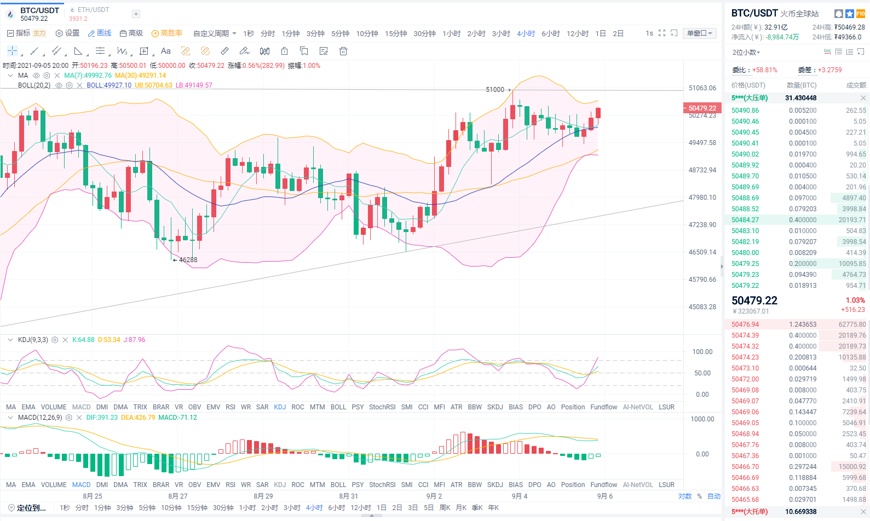Viewport: 870px width, 521px height.
Task: Toggle percent scale on price axis
Action: coord(699,496)
